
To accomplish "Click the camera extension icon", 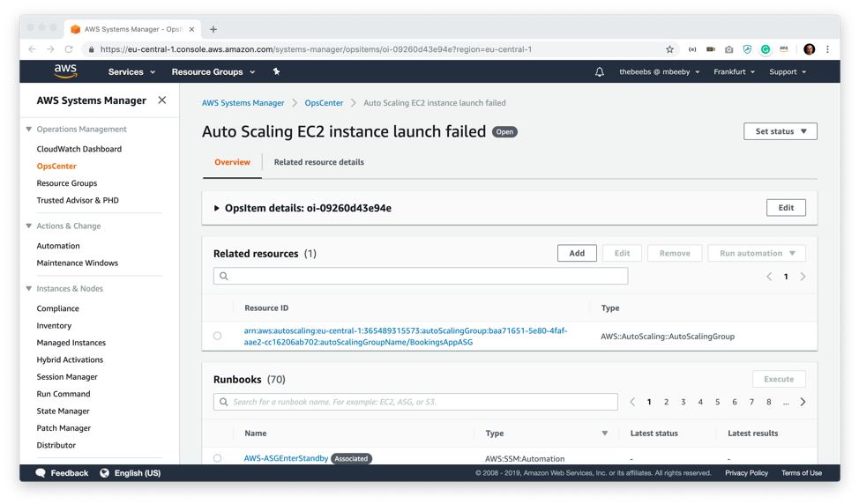I will (728, 49).
